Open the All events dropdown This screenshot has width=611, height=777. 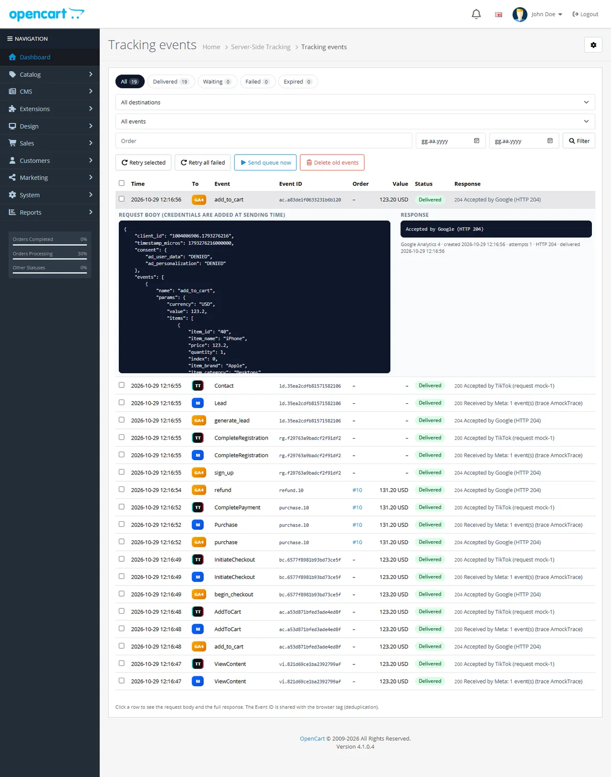(355, 122)
